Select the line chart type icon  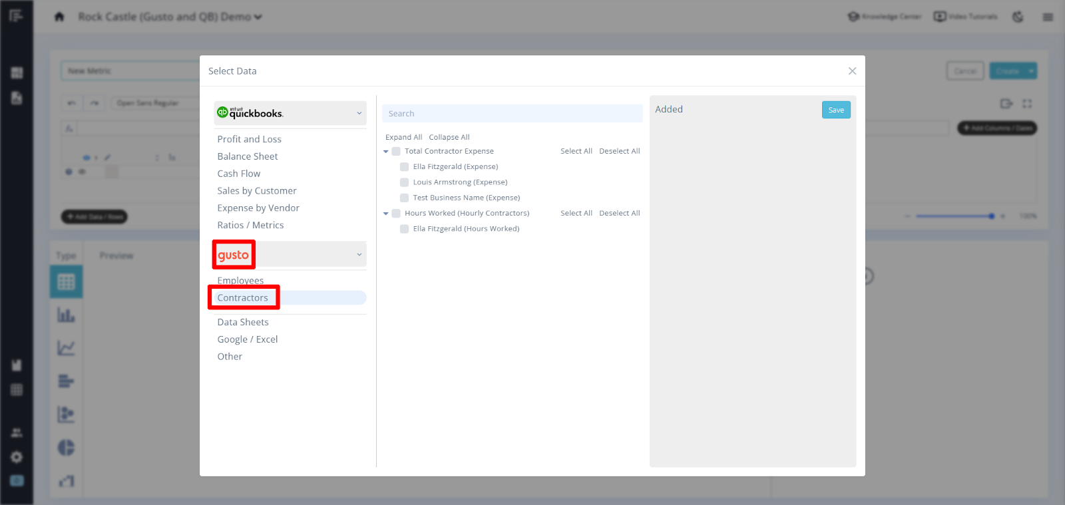pyautogui.click(x=66, y=348)
